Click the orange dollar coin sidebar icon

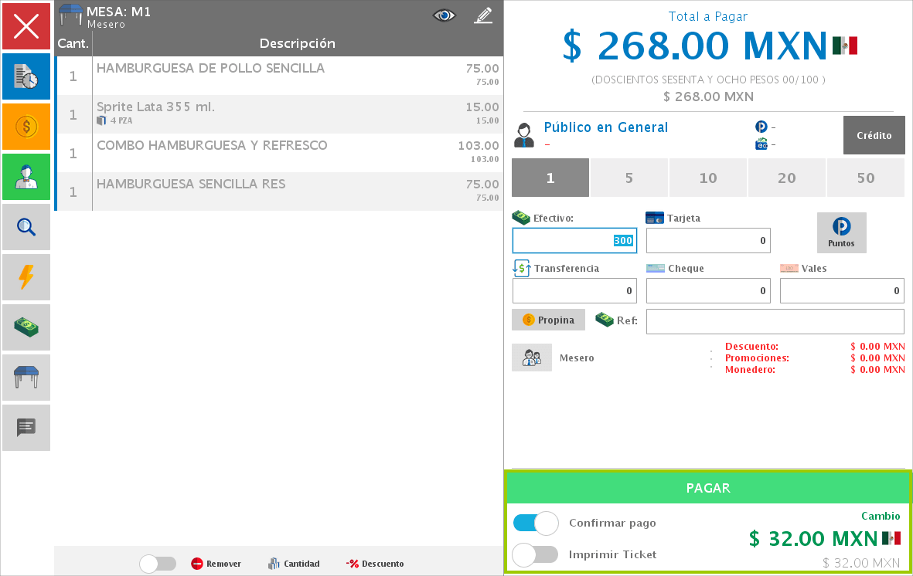pyautogui.click(x=26, y=127)
